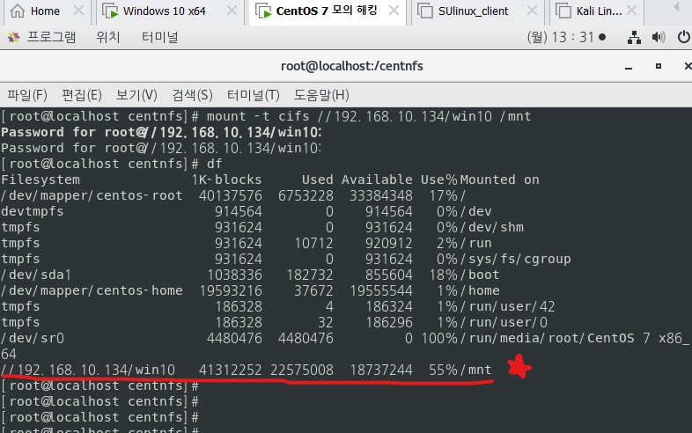Minimize the terminal window

click(629, 67)
